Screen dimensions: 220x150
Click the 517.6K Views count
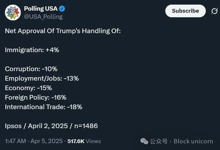pyautogui.click(x=84, y=141)
